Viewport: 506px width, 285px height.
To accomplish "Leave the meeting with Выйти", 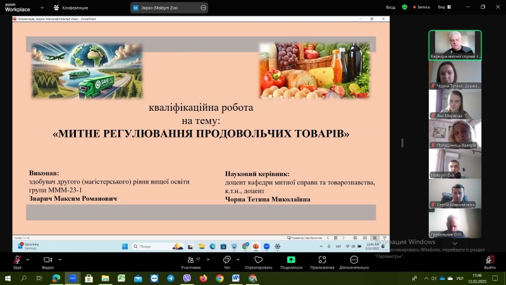I will point(490,262).
